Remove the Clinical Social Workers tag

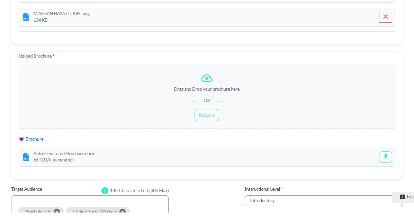pyautogui.click(x=123, y=211)
